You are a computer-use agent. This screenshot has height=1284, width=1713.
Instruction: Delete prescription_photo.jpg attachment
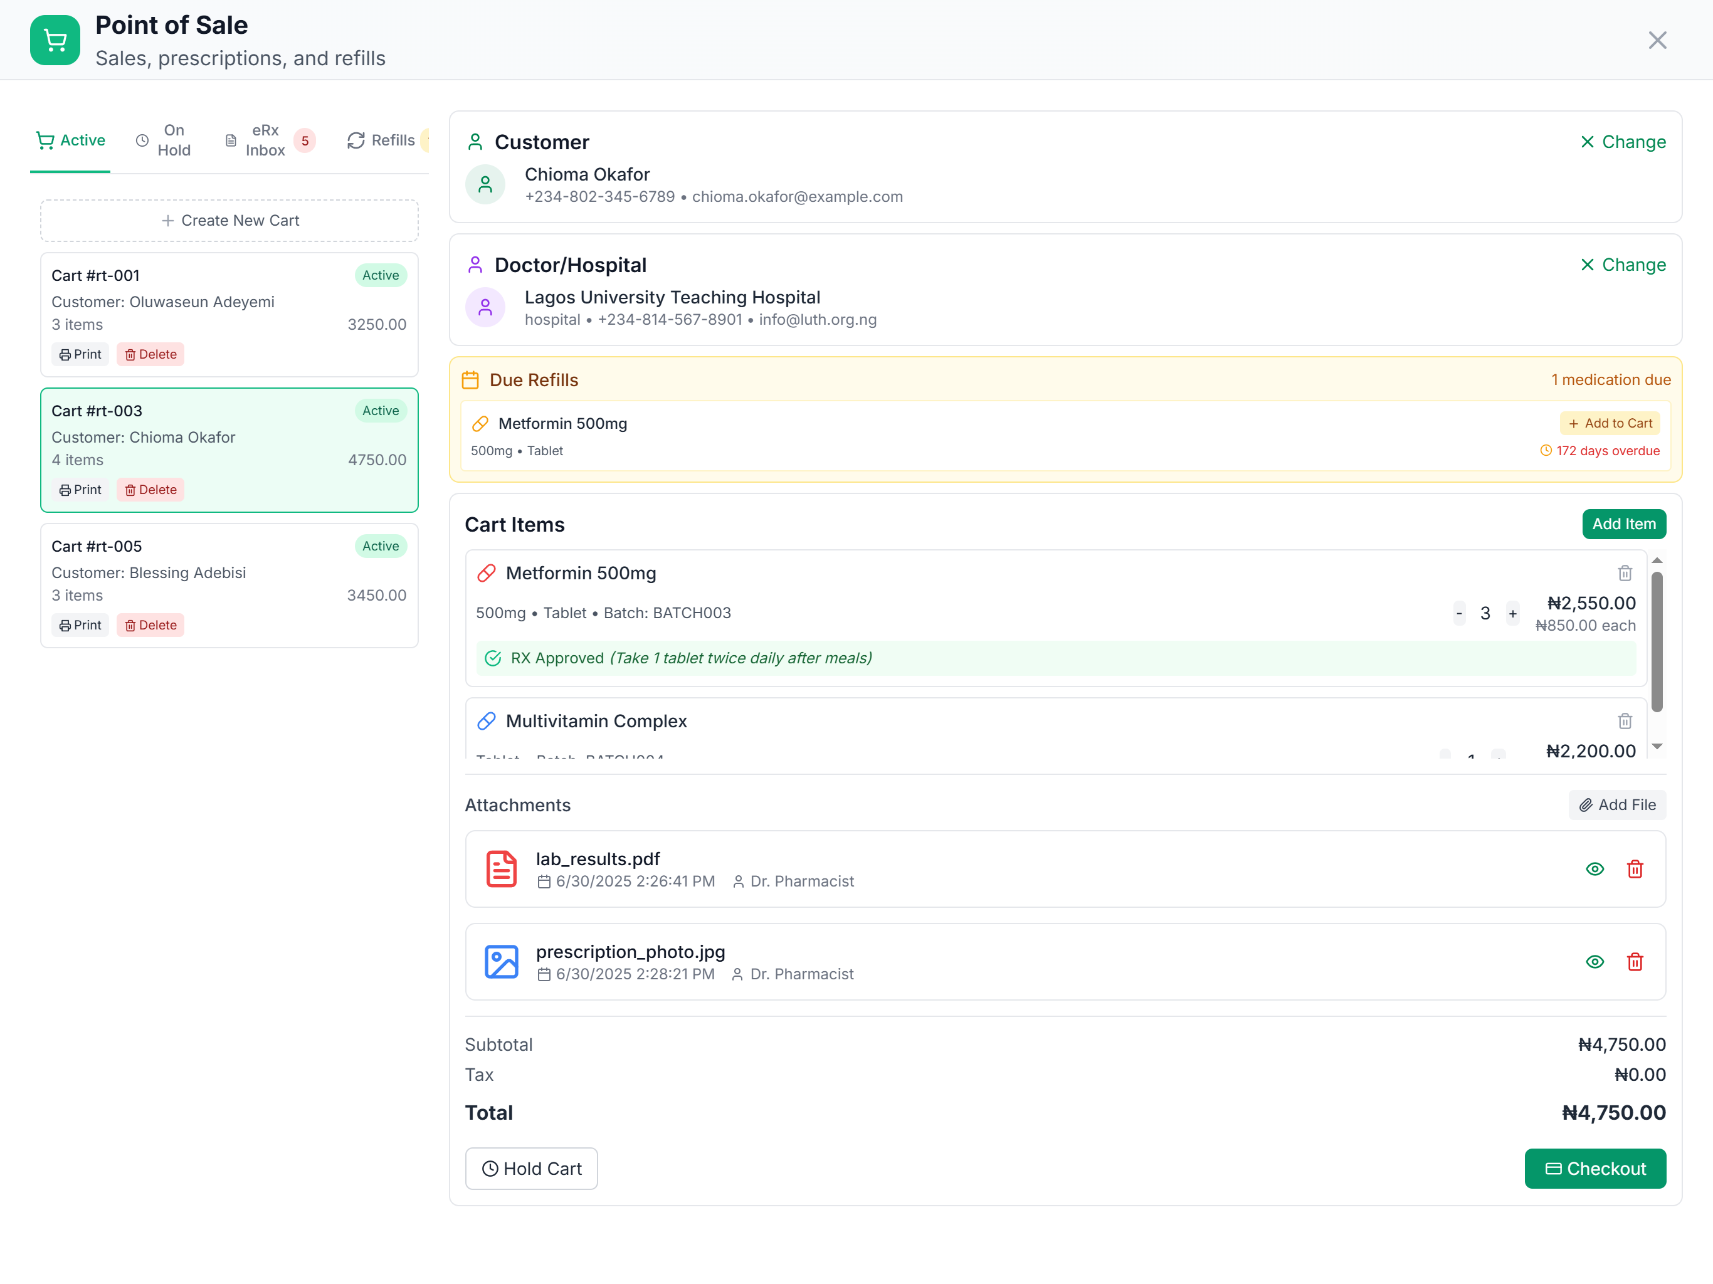[x=1635, y=962]
